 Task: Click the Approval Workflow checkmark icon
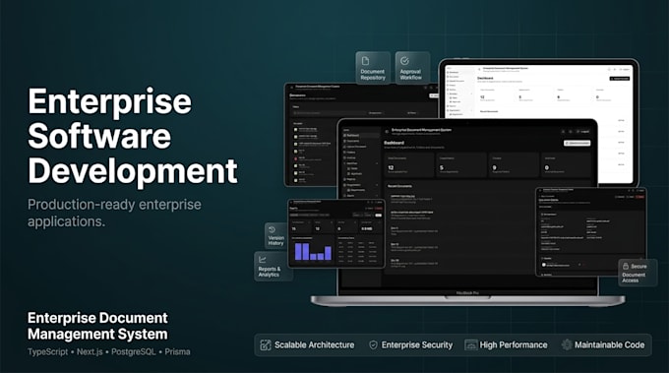click(x=404, y=61)
